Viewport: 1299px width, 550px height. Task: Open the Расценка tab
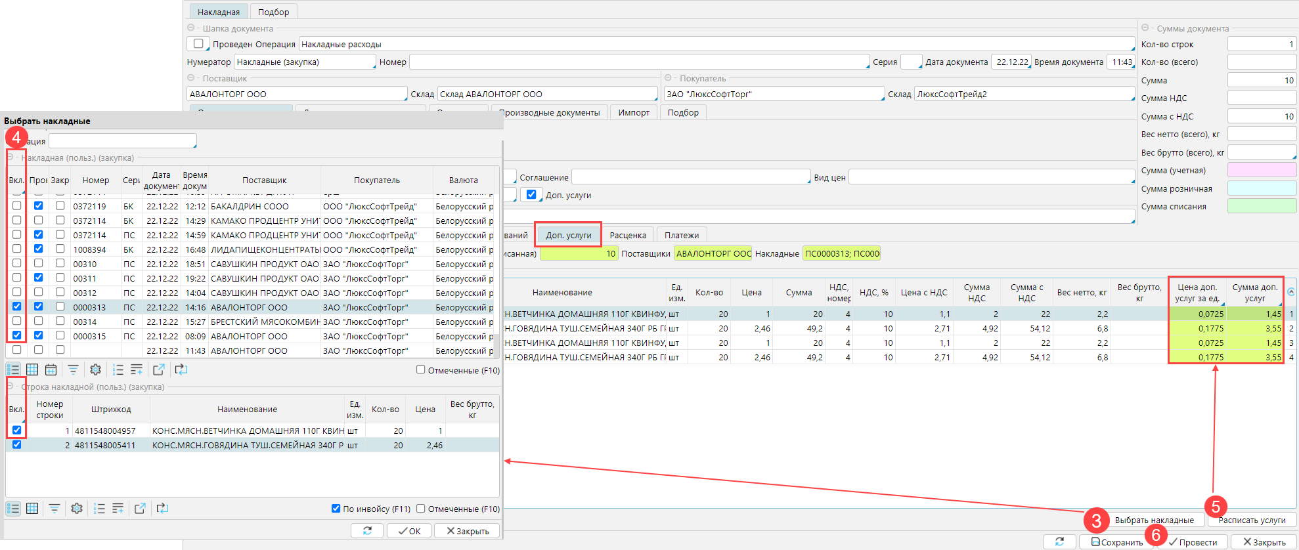(628, 235)
